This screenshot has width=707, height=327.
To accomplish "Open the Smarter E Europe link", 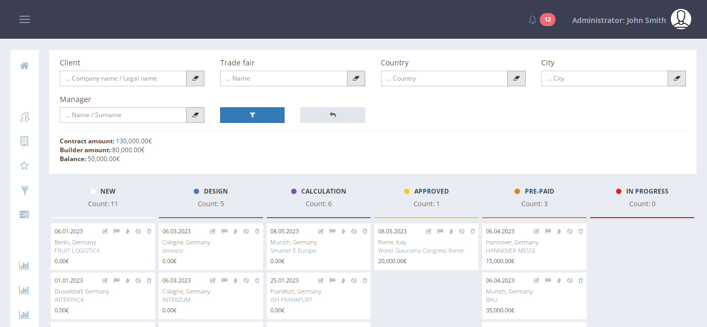I will 293,251.
